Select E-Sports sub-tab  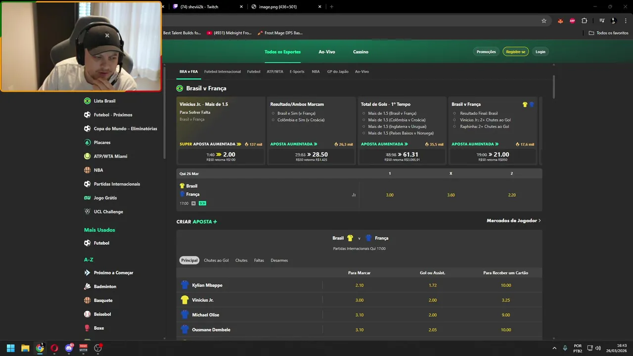(297, 72)
